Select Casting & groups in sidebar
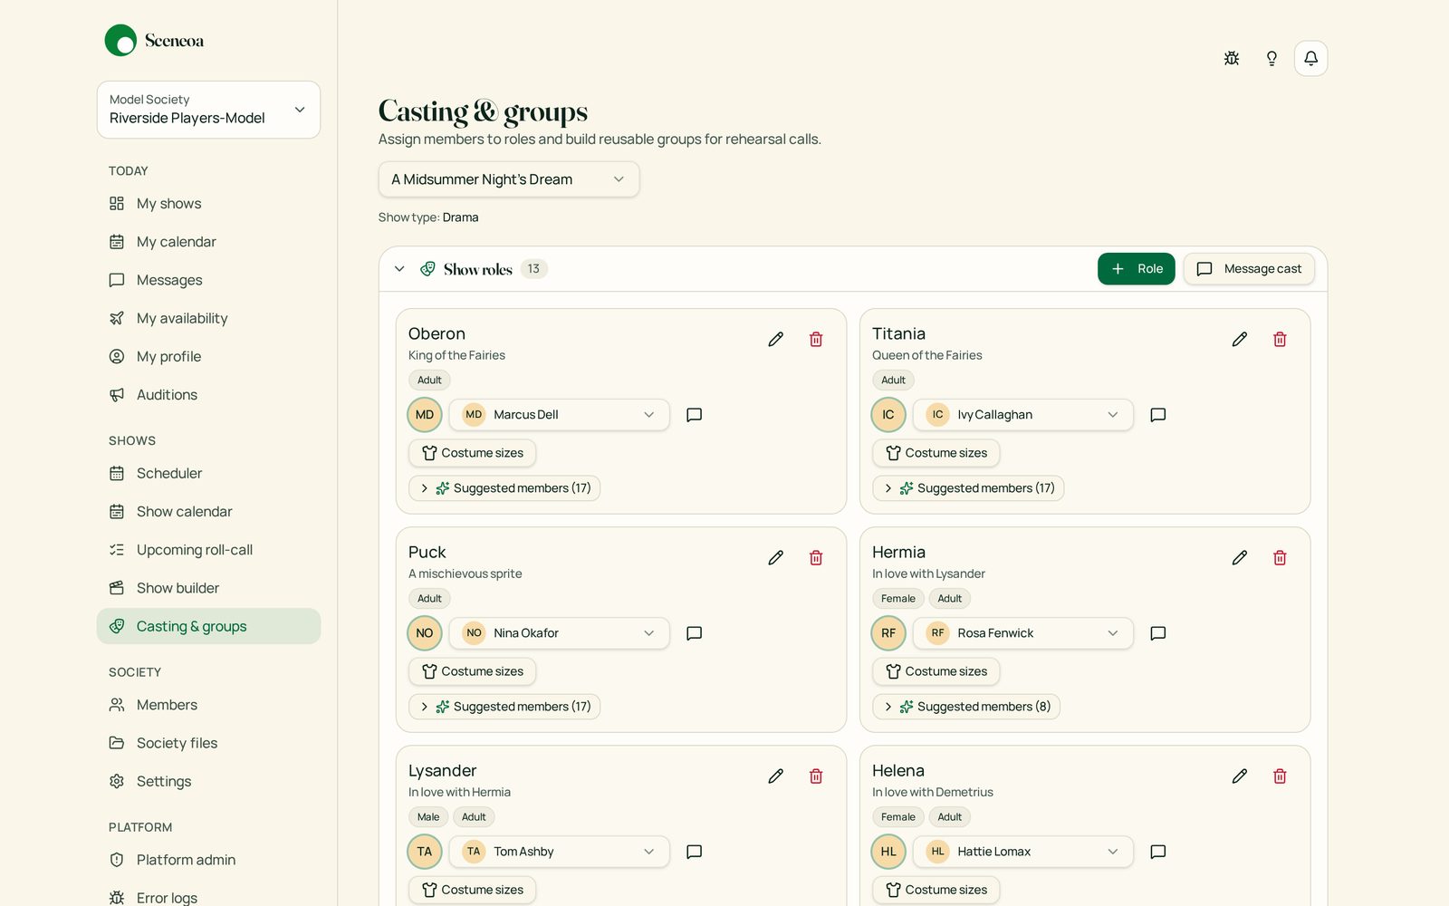Image resolution: width=1449 pixels, height=906 pixels. coord(208,626)
